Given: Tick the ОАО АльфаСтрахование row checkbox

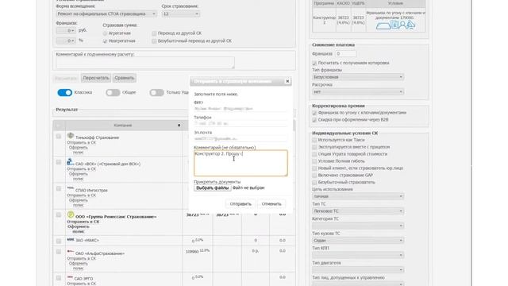Looking at the screenshot, I should click(59, 252).
